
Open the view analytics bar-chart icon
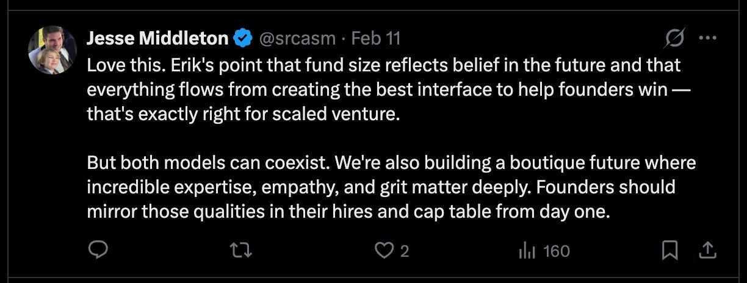tap(526, 250)
